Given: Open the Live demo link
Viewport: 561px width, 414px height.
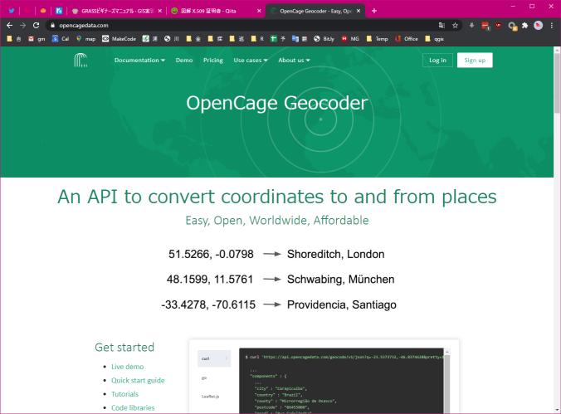Looking at the screenshot, I should pyautogui.click(x=127, y=367).
